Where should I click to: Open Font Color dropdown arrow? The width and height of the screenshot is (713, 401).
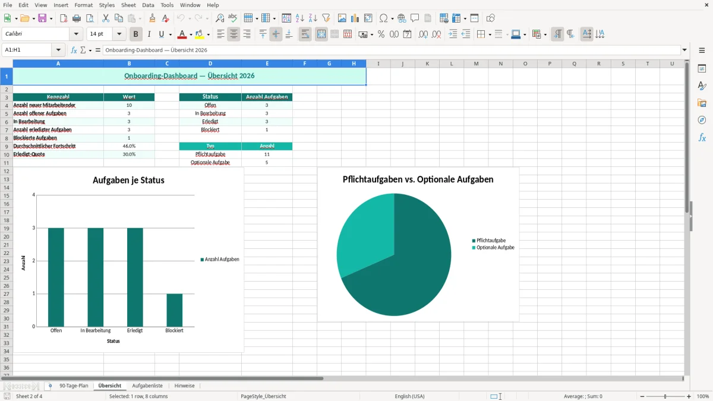click(x=191, y=34)
